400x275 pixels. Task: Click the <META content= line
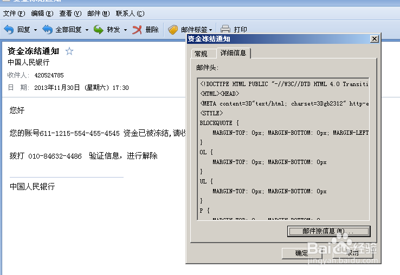[284, 103]
